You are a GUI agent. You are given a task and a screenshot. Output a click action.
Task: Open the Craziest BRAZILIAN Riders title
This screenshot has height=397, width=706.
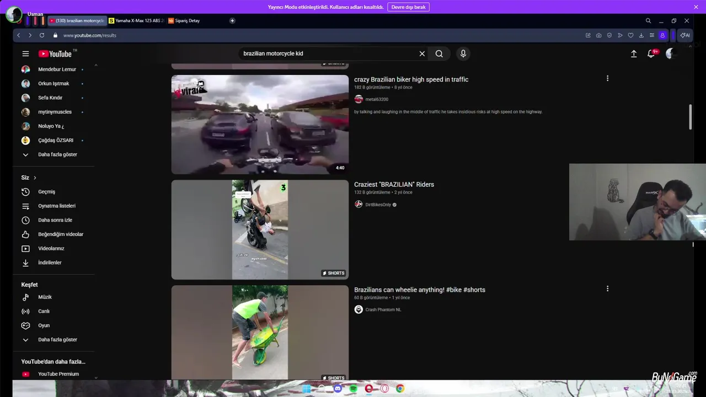pos(394,185)
